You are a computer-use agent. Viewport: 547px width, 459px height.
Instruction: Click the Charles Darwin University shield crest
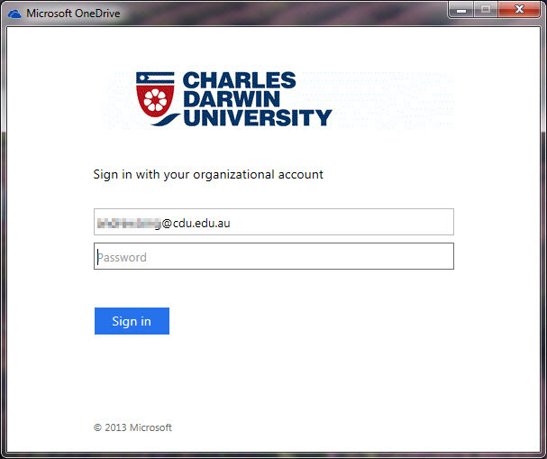point(155,95)
